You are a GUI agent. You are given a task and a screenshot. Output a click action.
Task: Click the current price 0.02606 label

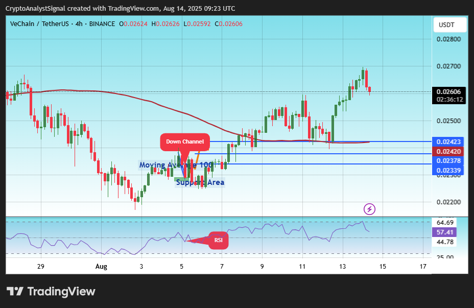coord(448,91)
